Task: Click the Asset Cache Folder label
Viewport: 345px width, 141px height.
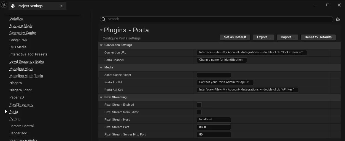Action: coord(118,75)
